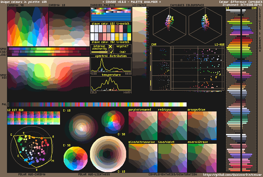Click the internal similarity check mark box
The image size is (263, 177).
click(111, 52)
